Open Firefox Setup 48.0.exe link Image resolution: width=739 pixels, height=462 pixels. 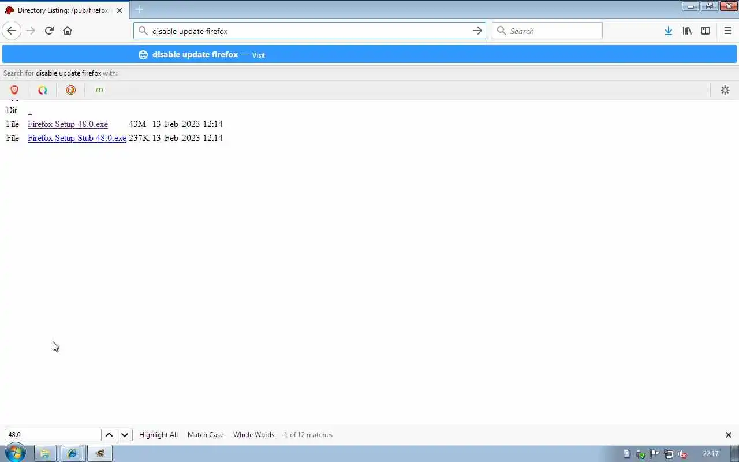[x=68, y=124]
